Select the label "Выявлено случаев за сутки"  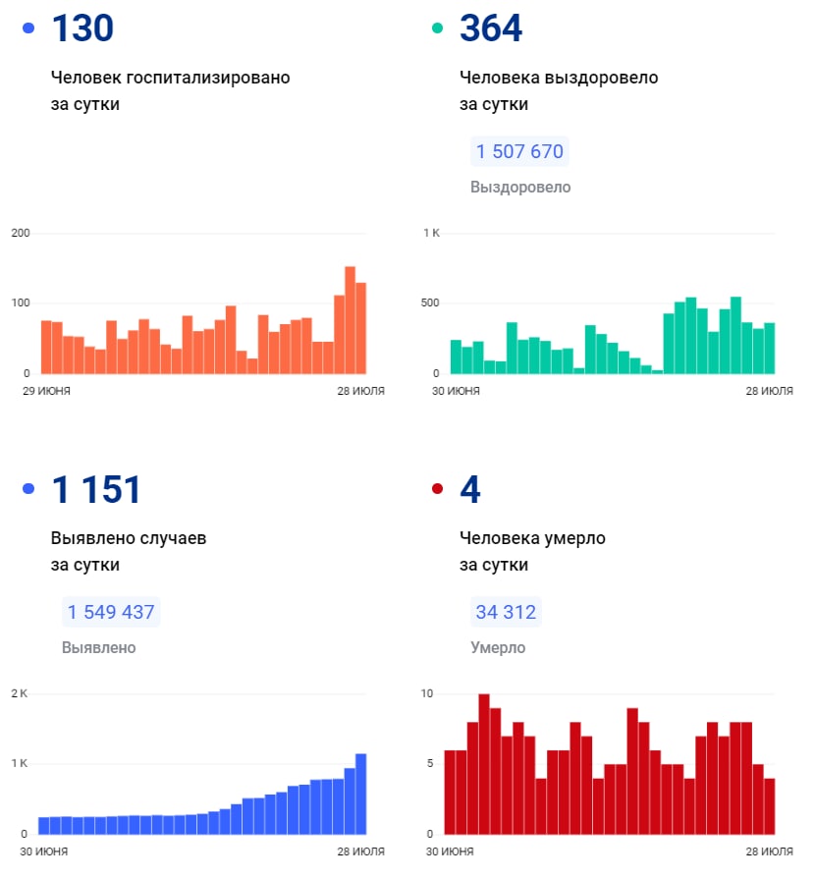tap(129, 552)
